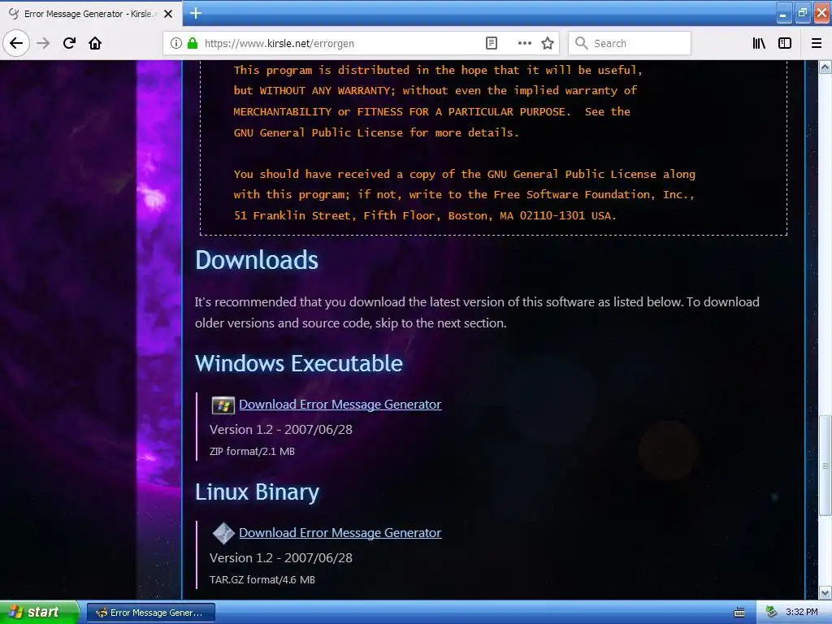This screenshot has width=832, height=624.
Task: Close the Error Message Generator tab
Action: 168,14
